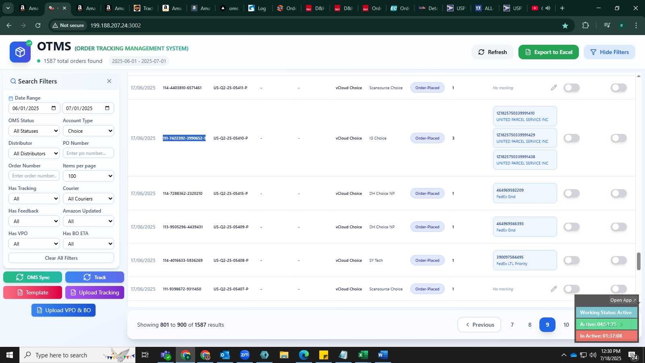Screen dimensions: 645x363
Task: Click the Order Number input field
Action: pyautogui.click(x=34, y=176)
